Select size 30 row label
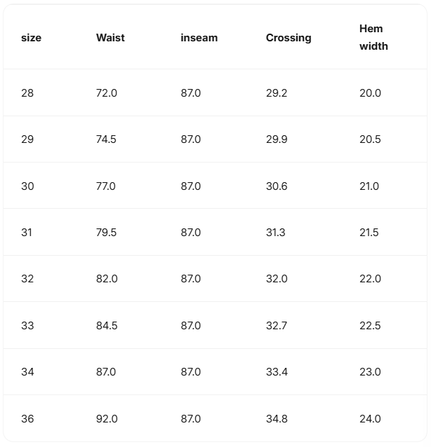Screen dimensions: 431x447 (27, 186)
